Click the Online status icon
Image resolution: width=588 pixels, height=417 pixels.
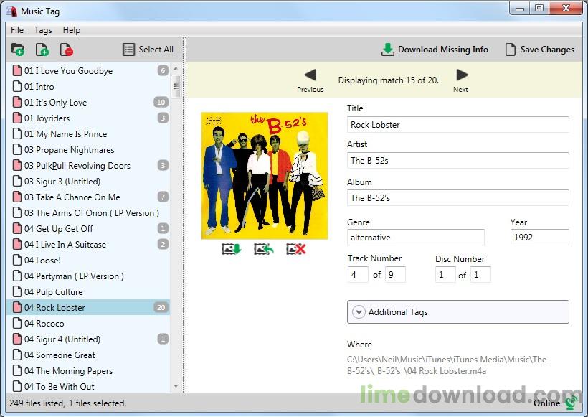click(x=572, y=403)
